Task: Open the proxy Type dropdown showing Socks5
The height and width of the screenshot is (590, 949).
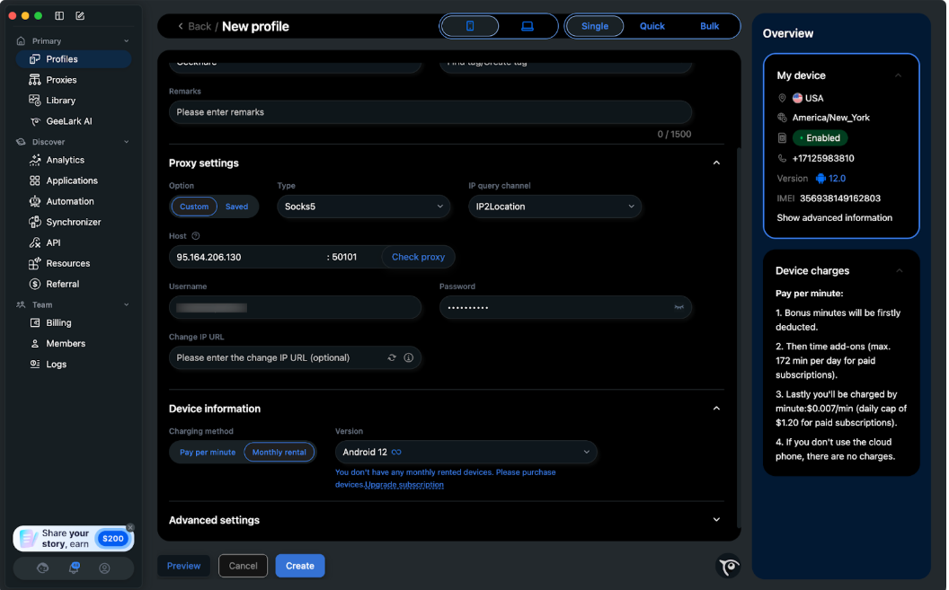Action: (x=363, y=206)
